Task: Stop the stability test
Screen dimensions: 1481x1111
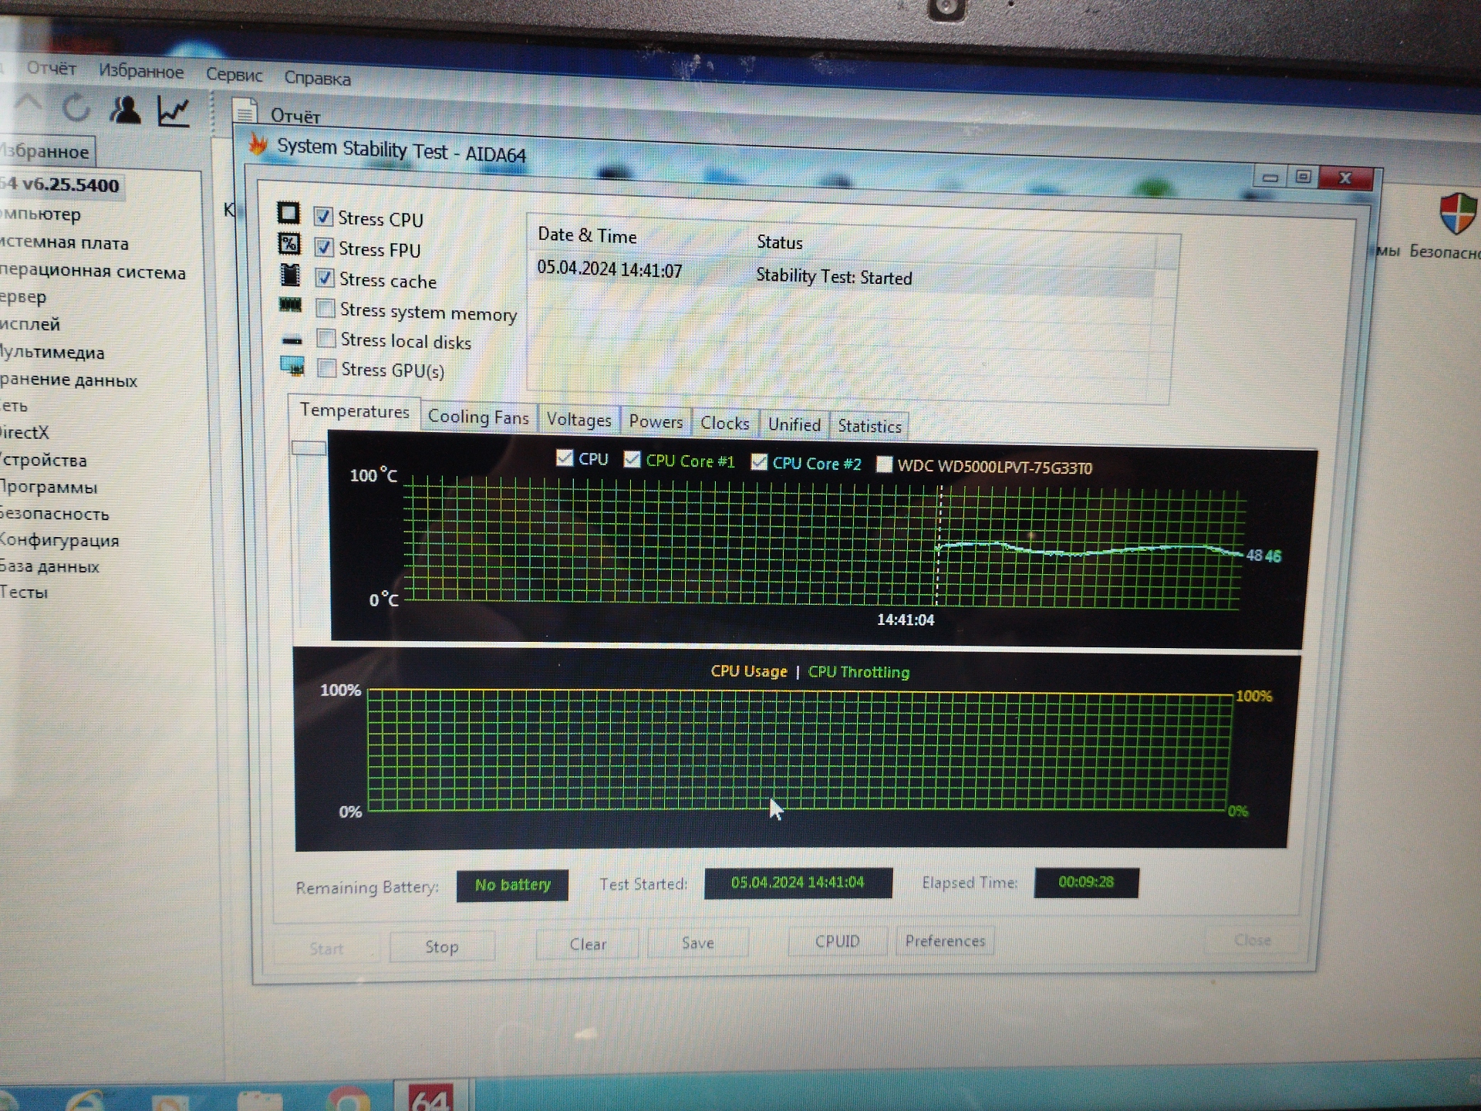Action: [442, 947]
